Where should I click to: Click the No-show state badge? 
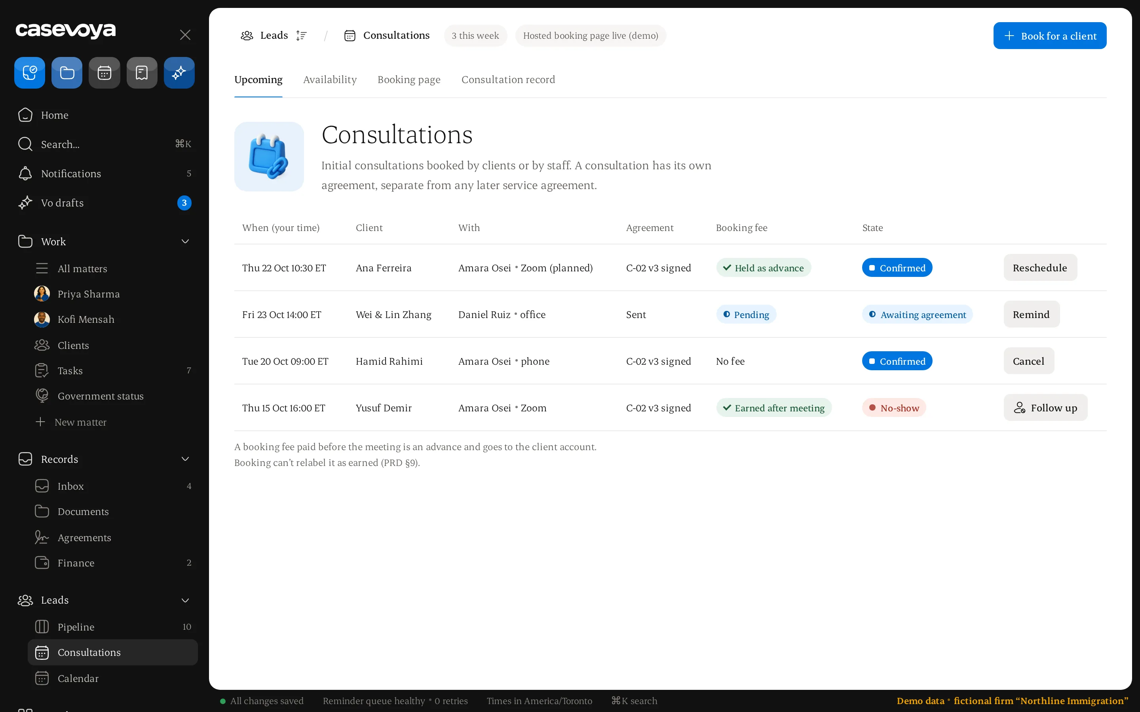pos(894,408)
